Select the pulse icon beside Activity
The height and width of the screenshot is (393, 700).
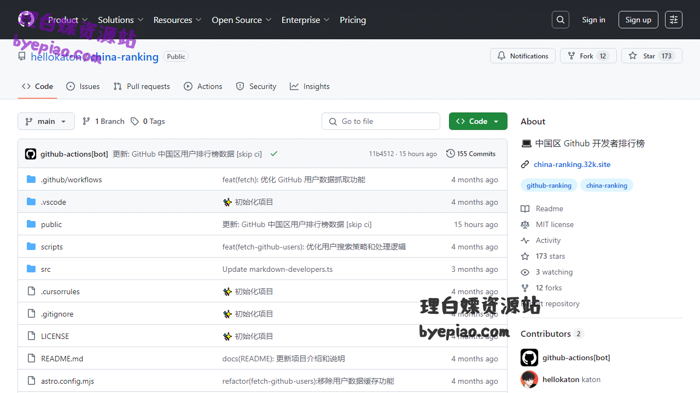(x=525, y=240)
